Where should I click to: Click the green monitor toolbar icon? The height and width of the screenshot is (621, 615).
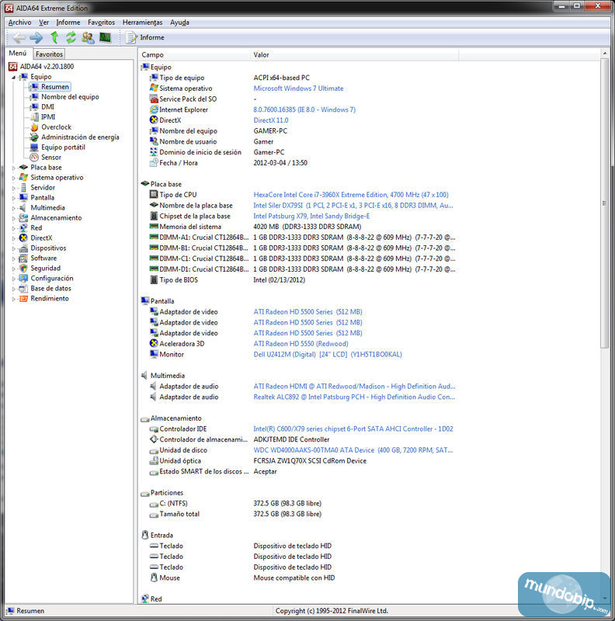105,37
